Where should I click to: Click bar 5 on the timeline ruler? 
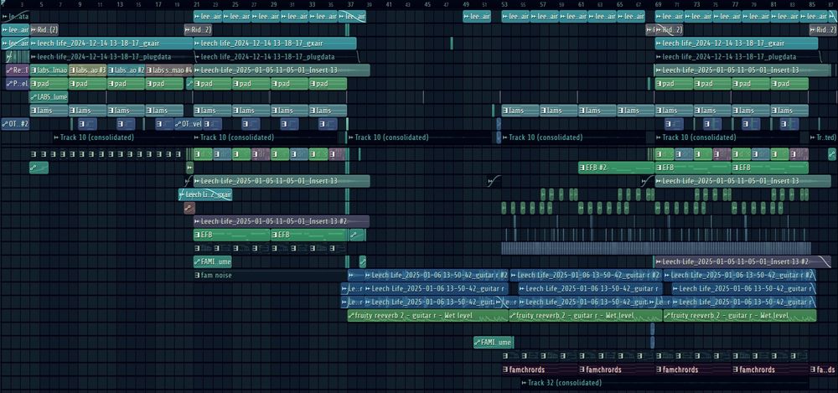pyautogui.click(x=40, y=4)
